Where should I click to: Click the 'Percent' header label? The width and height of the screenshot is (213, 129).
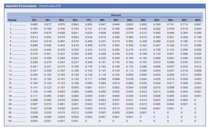116,15
